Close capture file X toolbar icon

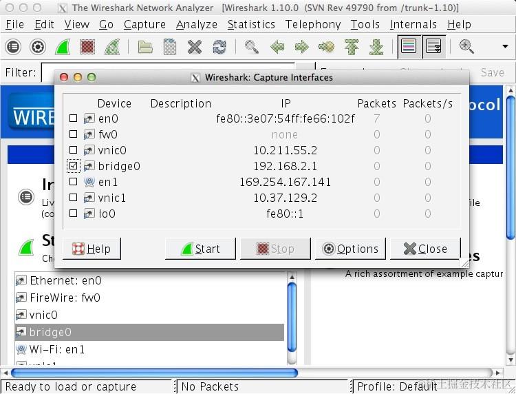(x=195, y=47)
